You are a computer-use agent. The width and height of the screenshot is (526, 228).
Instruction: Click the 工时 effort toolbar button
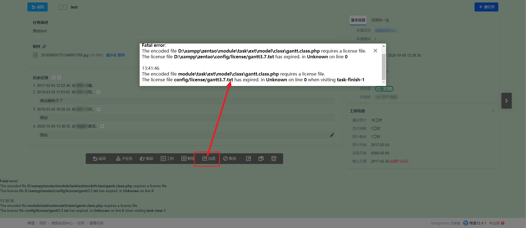(167, 158)
